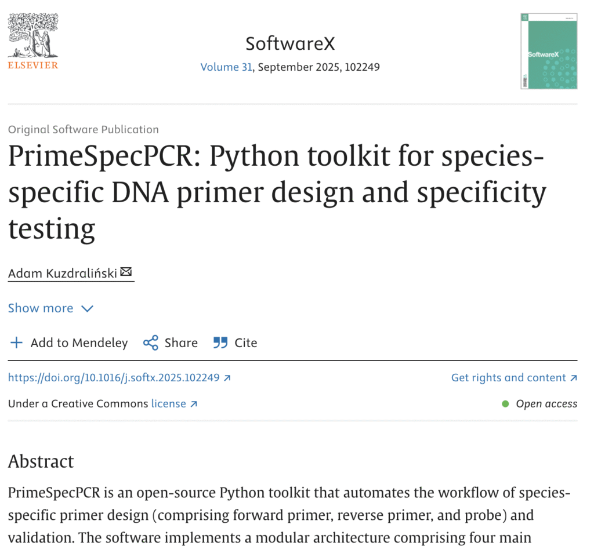Click author name Adam Kuzdraliński
This screenshot has width=594, height=550.
point(63,272)
